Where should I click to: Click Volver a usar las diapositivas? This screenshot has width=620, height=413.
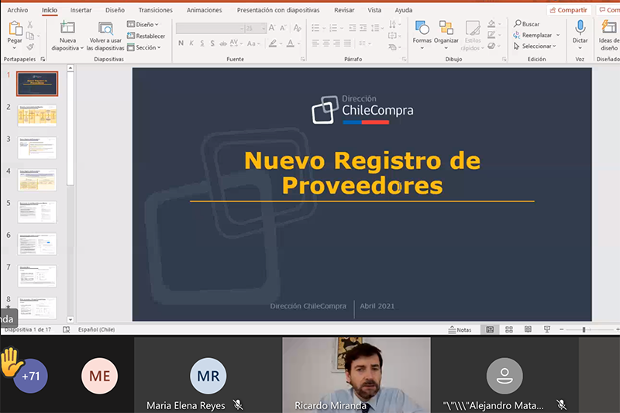coord(105,36)
